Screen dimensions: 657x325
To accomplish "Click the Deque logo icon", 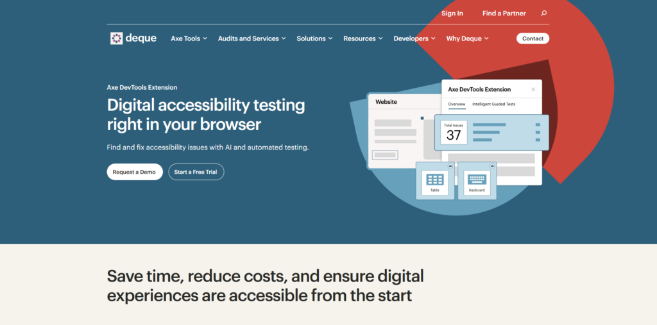I will pos(117,38).
